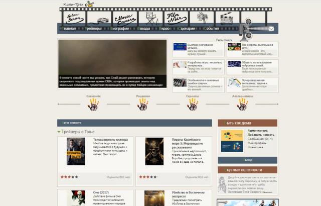The width and height of the screenshot is (321, 206).
Task: Click the Телохранитель киллера poster
Action: (x=76, y=151)
